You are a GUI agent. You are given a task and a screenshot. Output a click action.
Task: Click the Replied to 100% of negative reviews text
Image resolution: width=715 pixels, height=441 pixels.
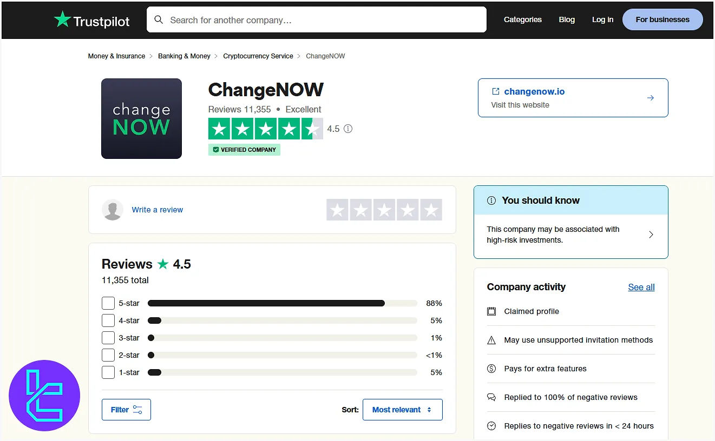pyautogui.click(x=570, y=397)
